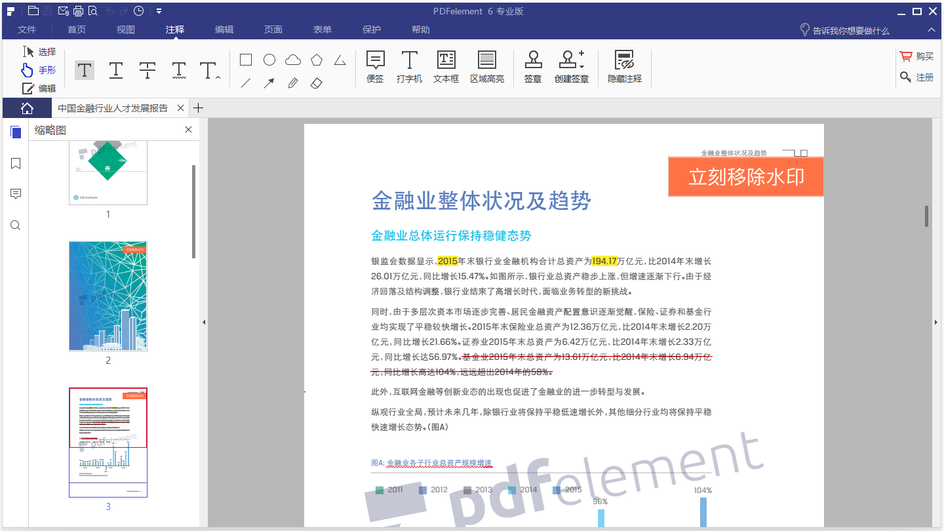Click the clock history icon in quick access bar
Screen dimensions: 944x531
(139, 11)
